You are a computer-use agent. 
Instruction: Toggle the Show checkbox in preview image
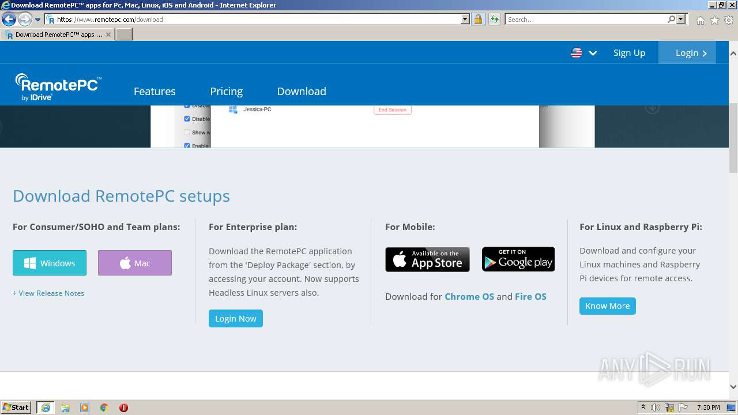tap(187, 133)
